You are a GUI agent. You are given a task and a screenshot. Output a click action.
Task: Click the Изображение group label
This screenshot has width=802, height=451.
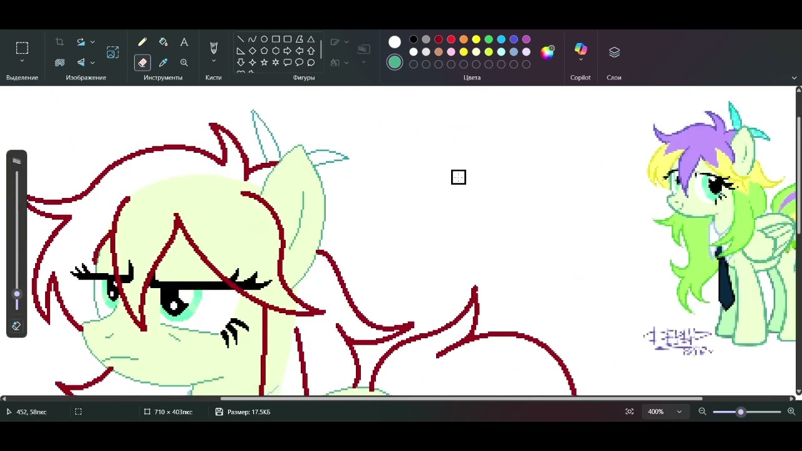coord(86,78)
